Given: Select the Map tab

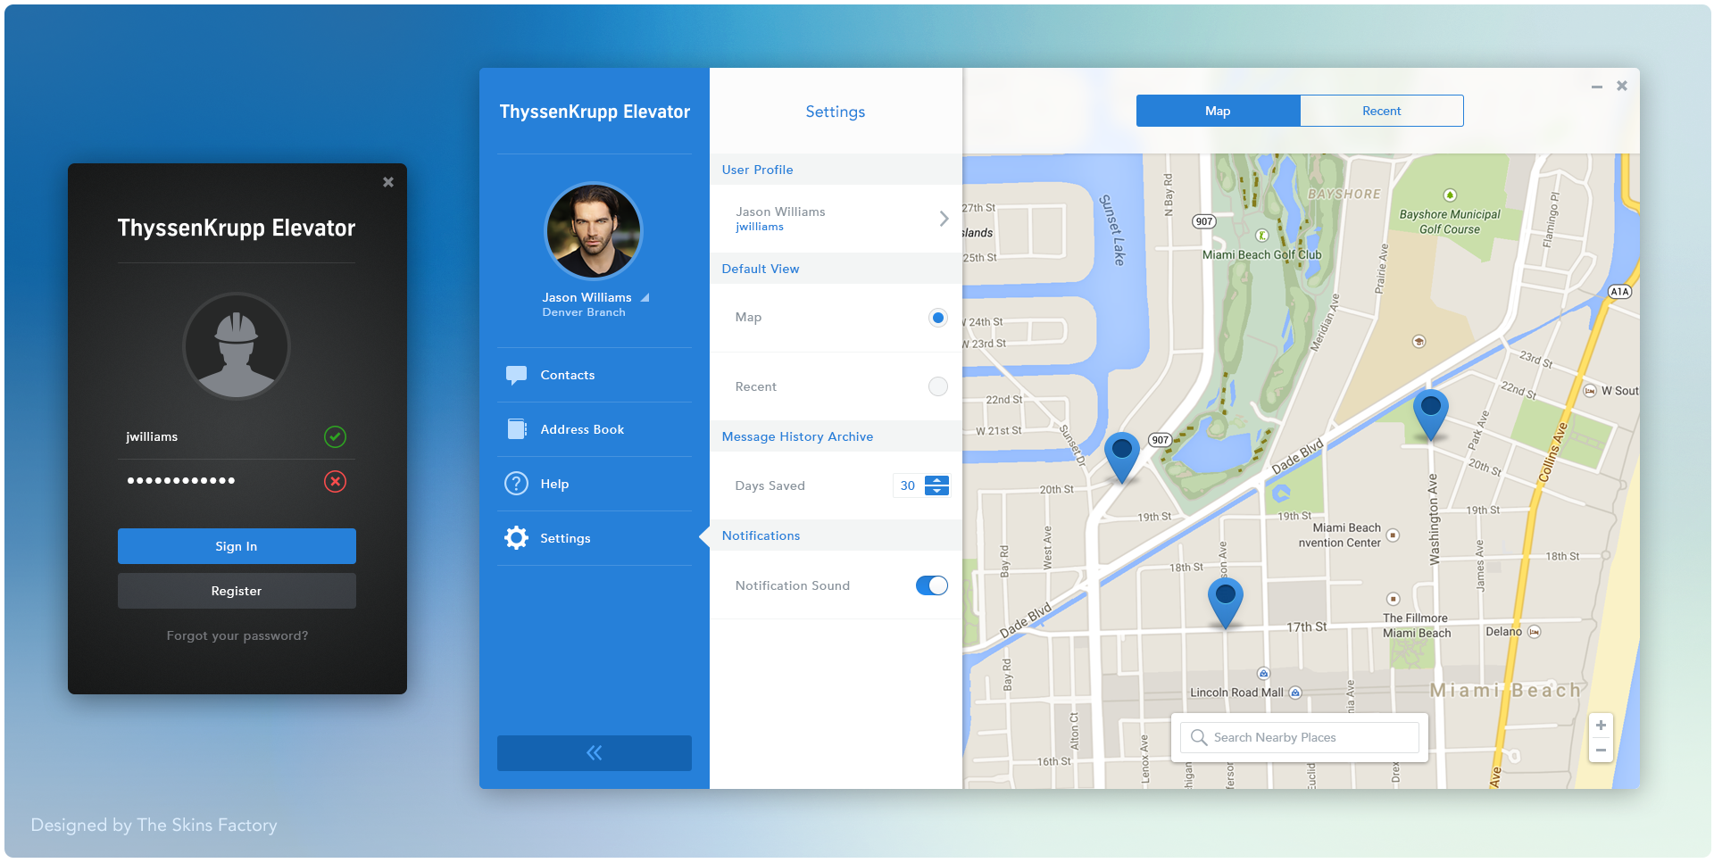Looking at the screenshot, I should (x=1218, y=110).
